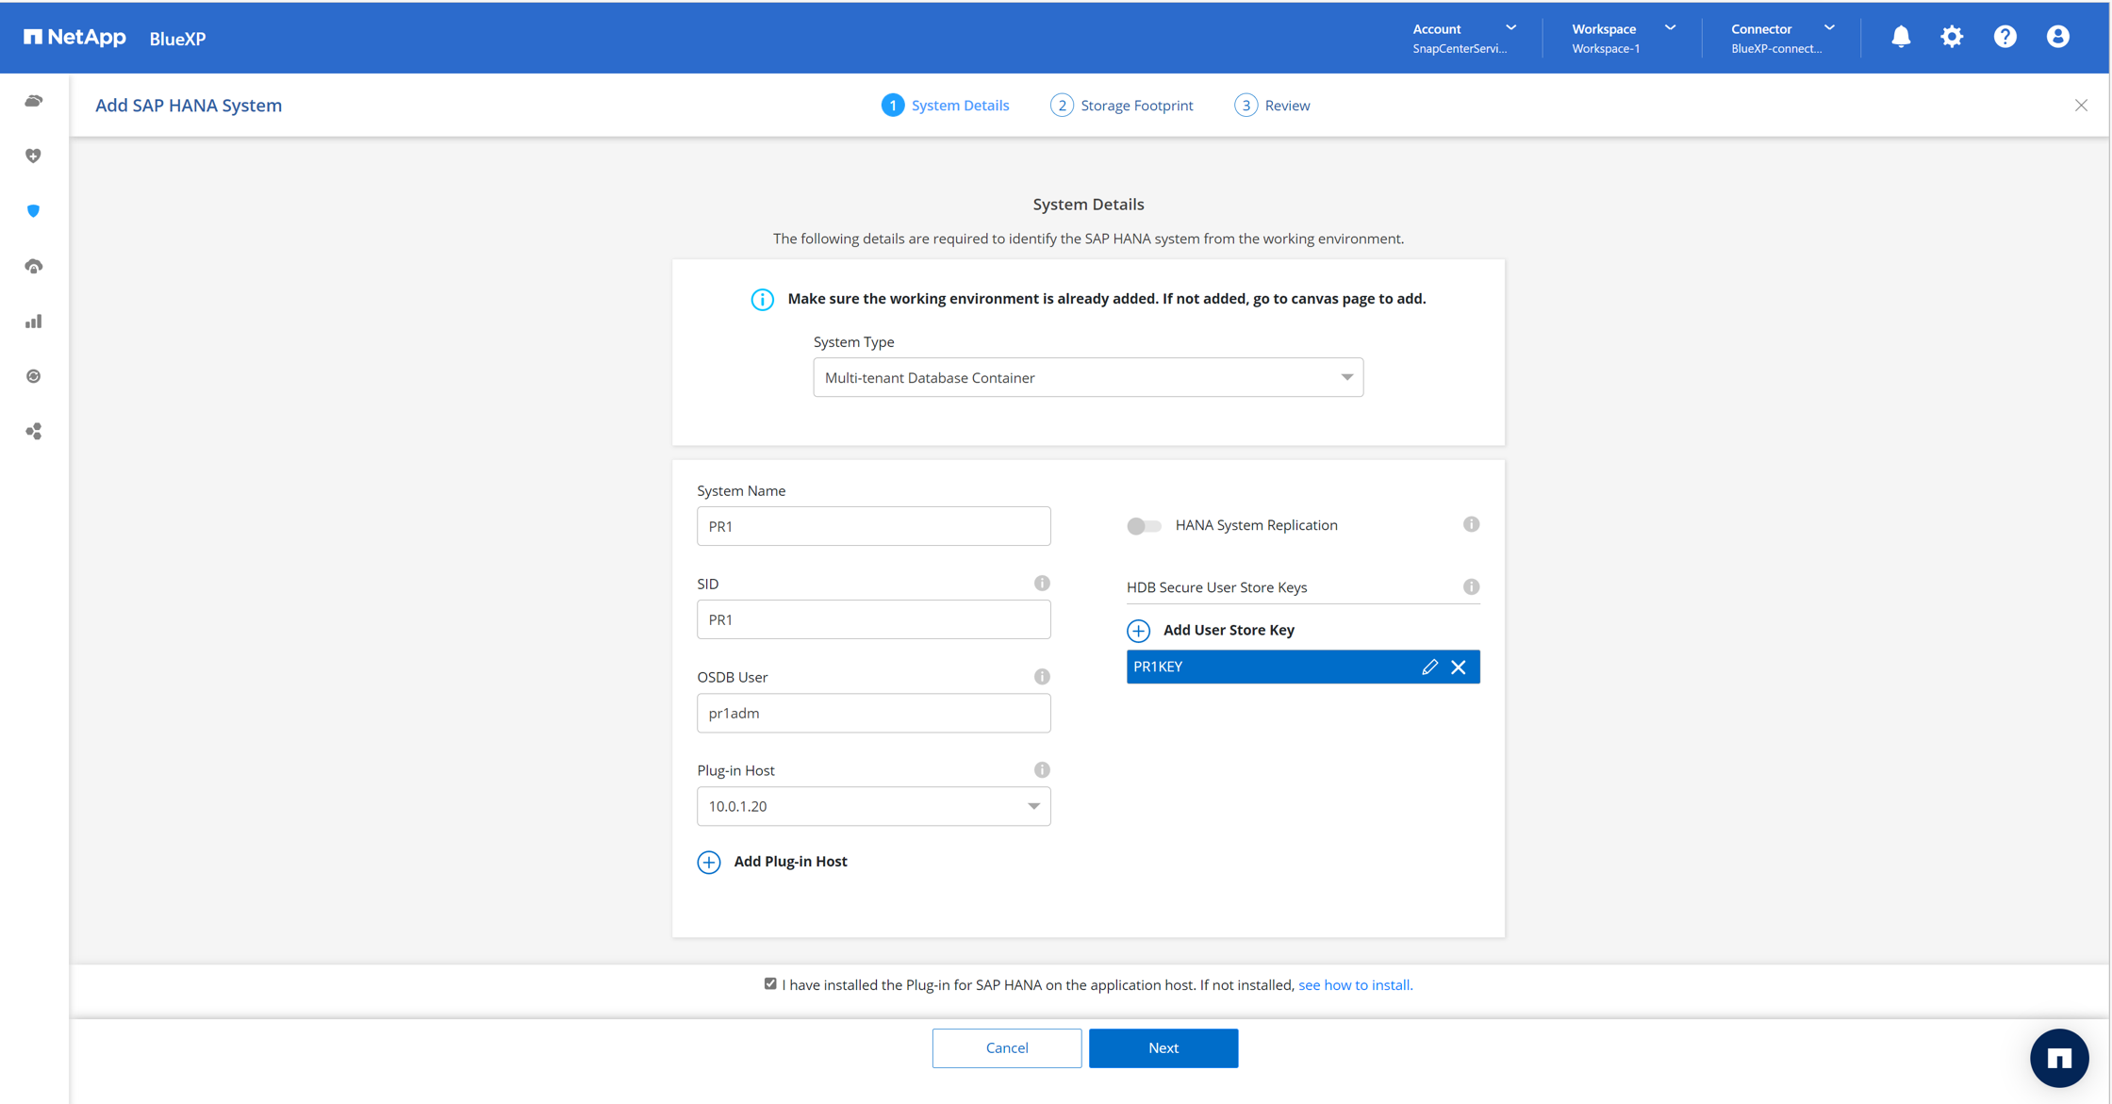2112x1104 pixels.
Task: Click the help question mark icon
Action: [2005, 37]
